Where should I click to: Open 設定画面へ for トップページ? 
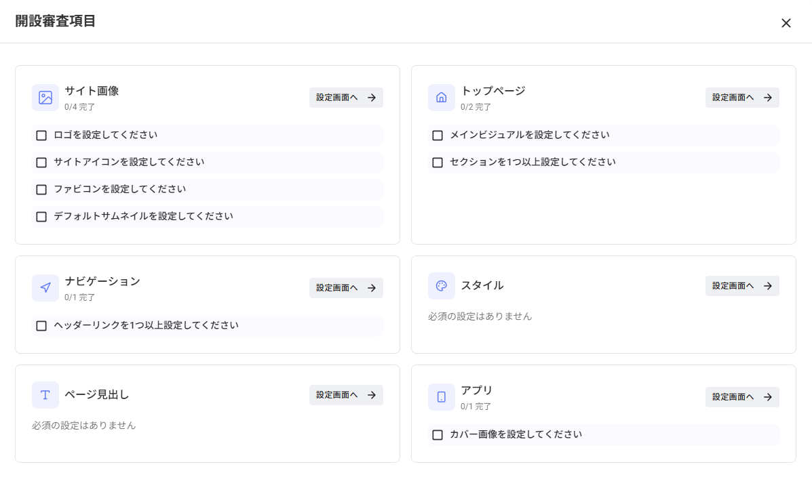click(x=742, y=98)
